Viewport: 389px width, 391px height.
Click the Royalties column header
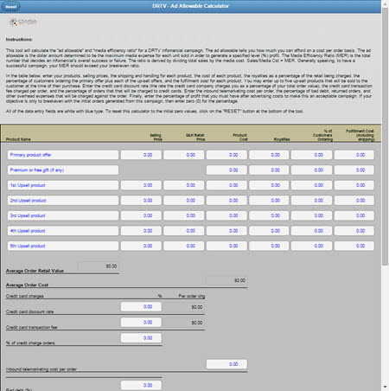coord(282,139)
